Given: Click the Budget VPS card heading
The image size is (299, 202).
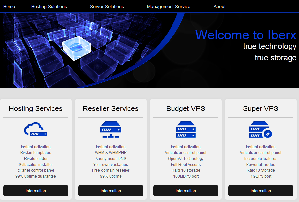Looking at the screenshot, I should pos(186,108).
